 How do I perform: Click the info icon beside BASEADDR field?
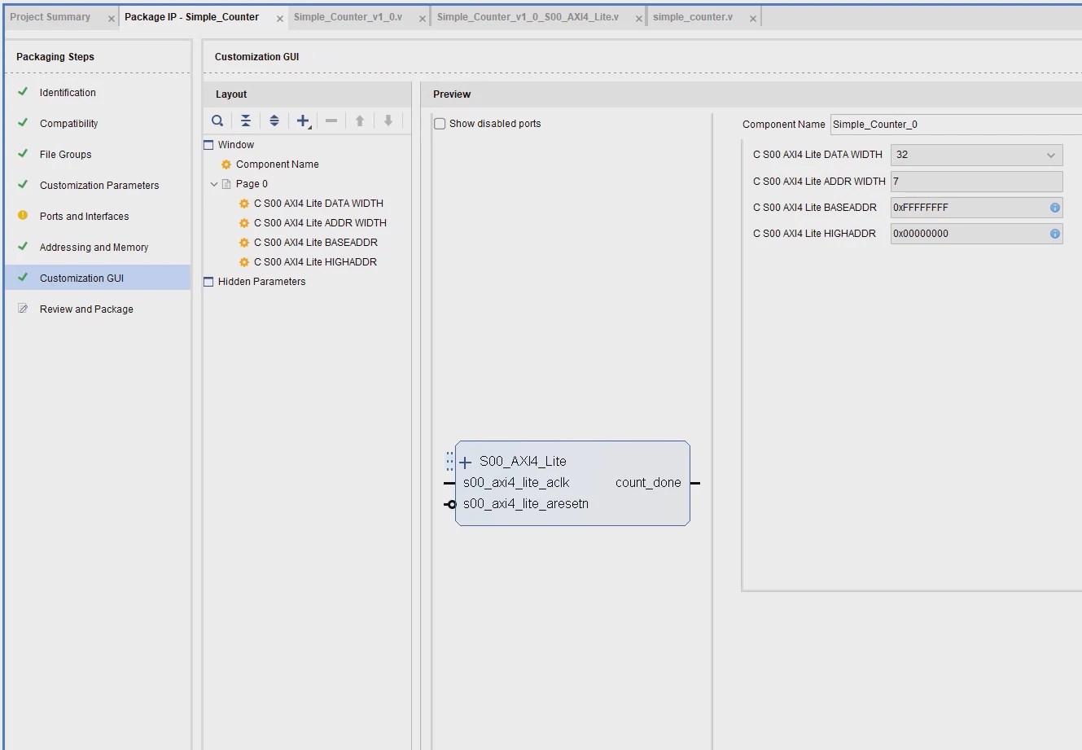point(1055,208)
